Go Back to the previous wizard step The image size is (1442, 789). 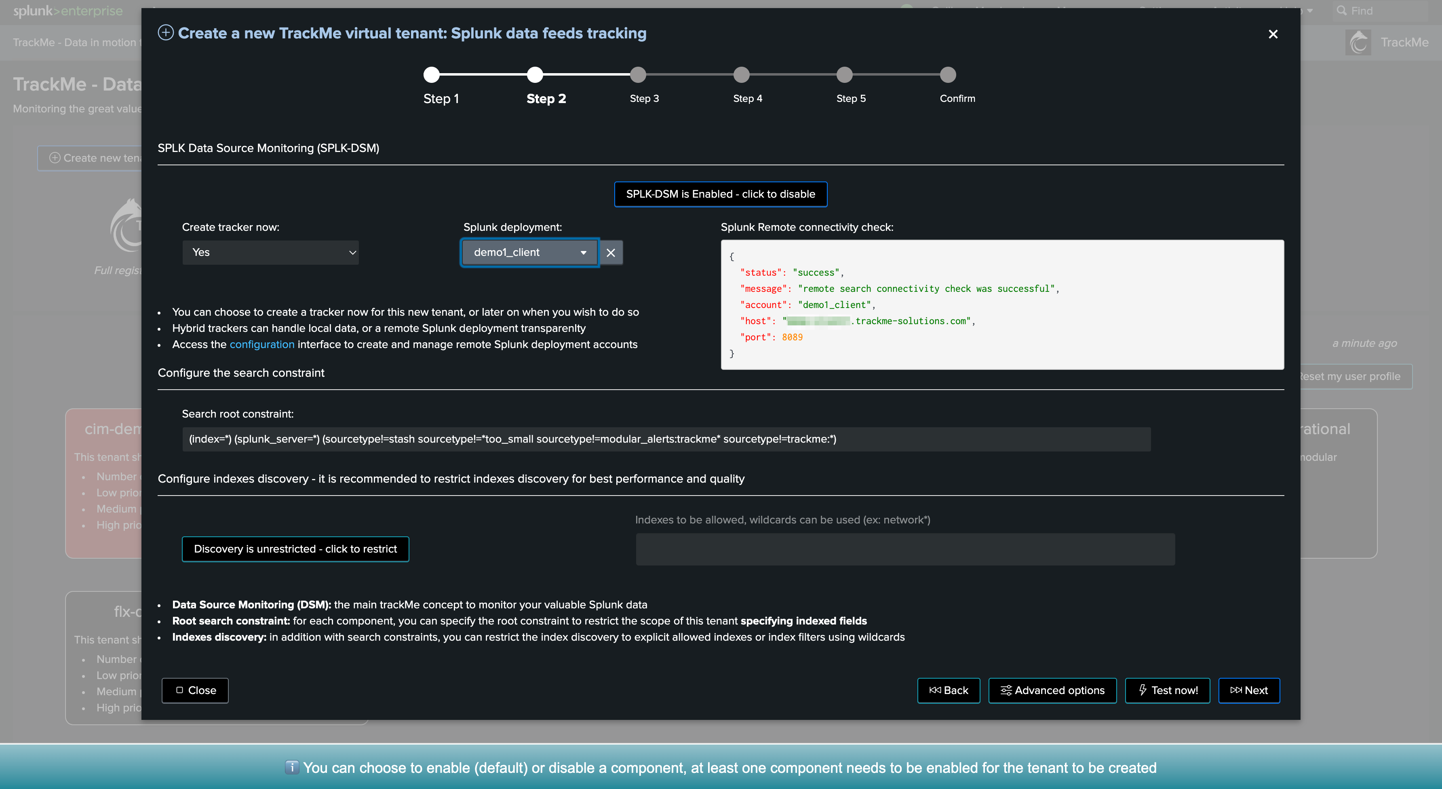[948, 690]
